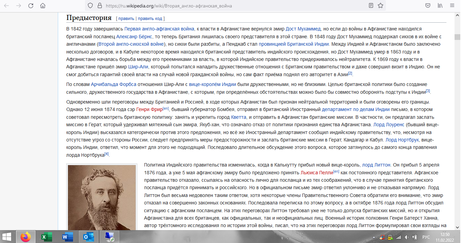Show hidden tray icons arrow

pos(374,237)
